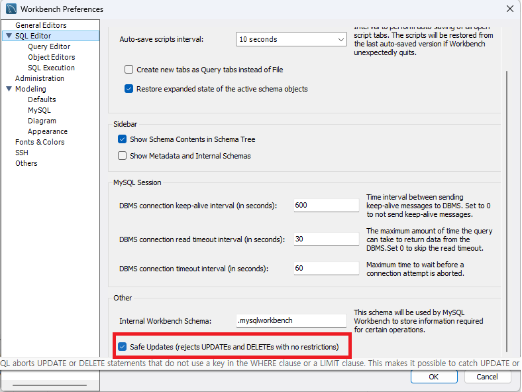Collapse the SQL Editor tree node arrow
522x392 pixels.
click(9, 36)
